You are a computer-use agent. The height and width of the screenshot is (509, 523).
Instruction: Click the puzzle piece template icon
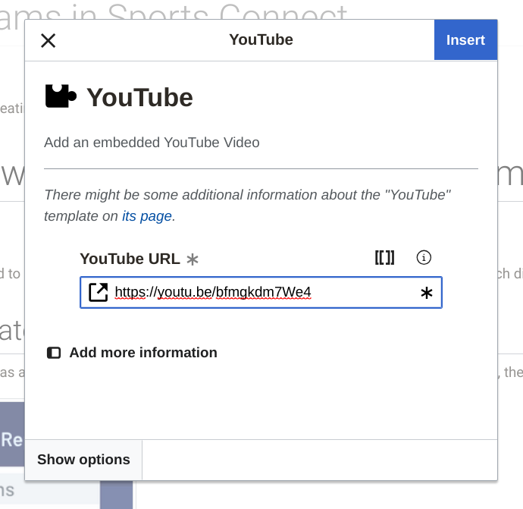click(x=61, y=97)
